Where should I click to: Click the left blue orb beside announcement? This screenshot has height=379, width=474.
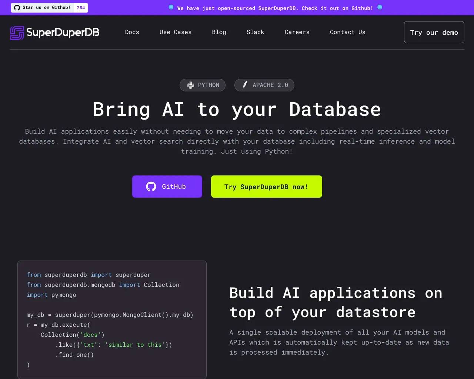click(171, 7)
